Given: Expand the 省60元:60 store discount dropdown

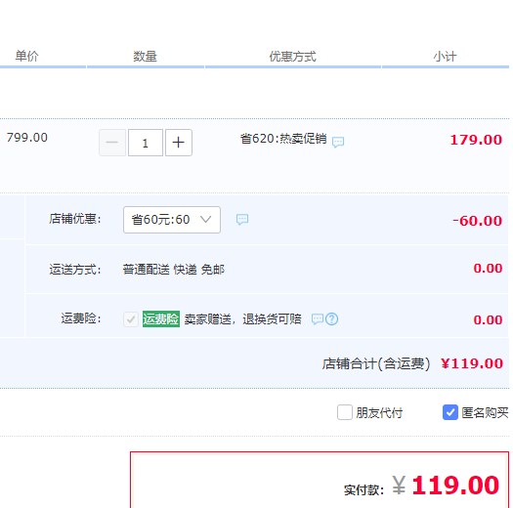Looking at the screenshot, I should pyautogui.click(x=172, y=220).
